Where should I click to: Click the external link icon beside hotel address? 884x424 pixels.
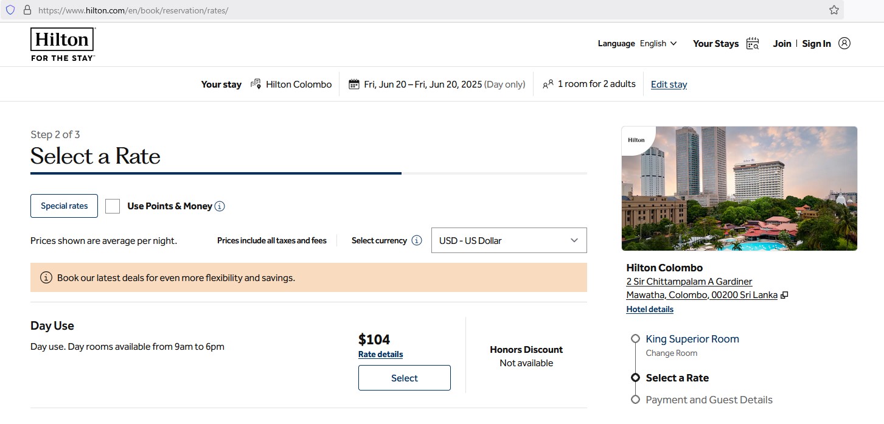(x=785, y=295)
